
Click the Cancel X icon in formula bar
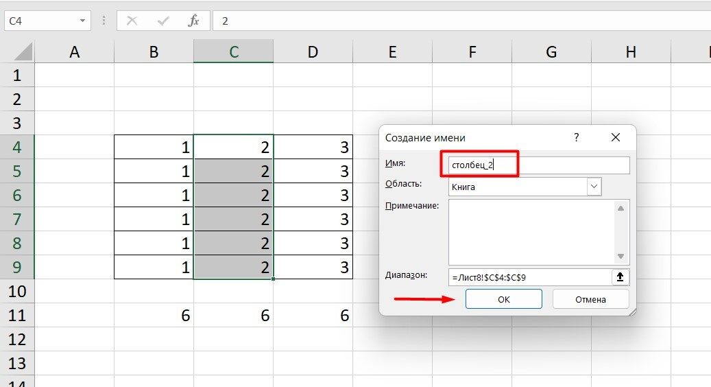(132, 21)
